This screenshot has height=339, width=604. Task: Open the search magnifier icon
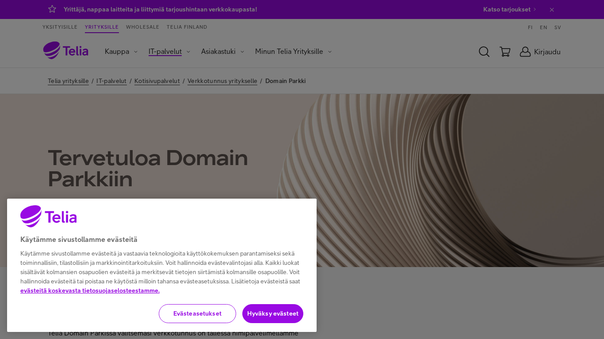pyautogui.click(x=484, y=52)
